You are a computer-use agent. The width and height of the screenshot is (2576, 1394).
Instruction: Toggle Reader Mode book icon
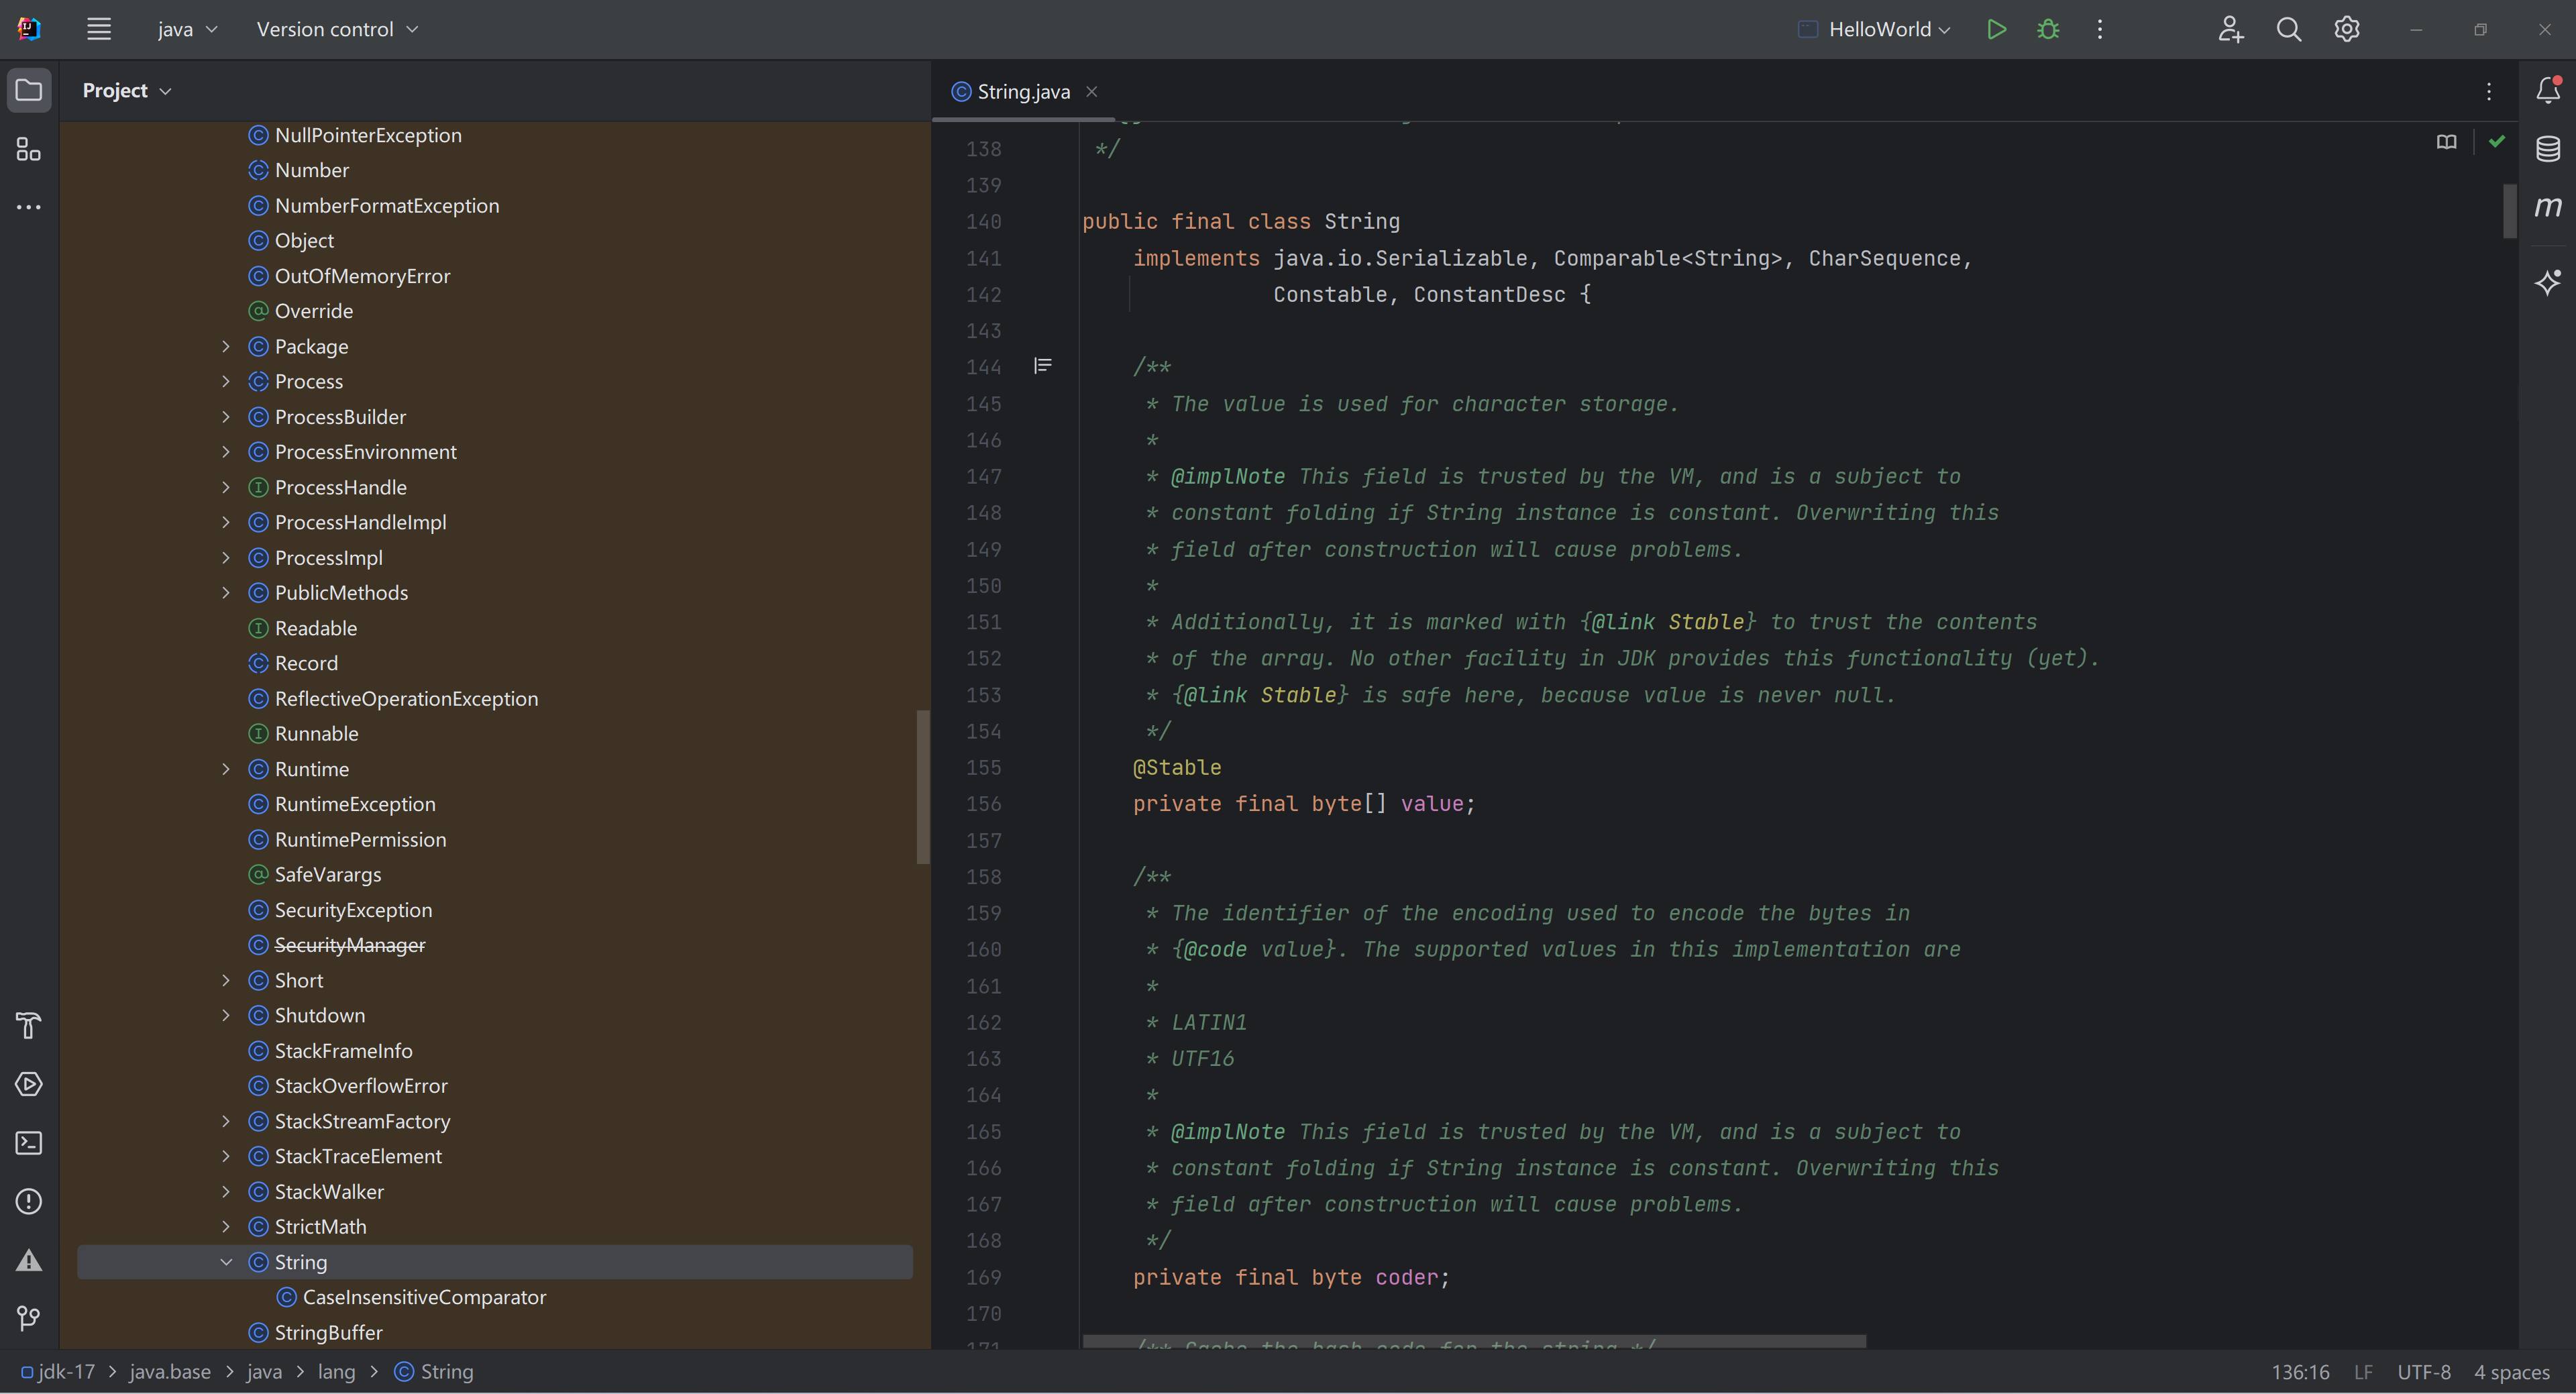2446,142
